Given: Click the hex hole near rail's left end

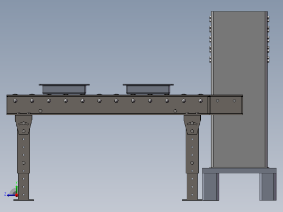Looking at the screenshot, I should coord(40,111).
